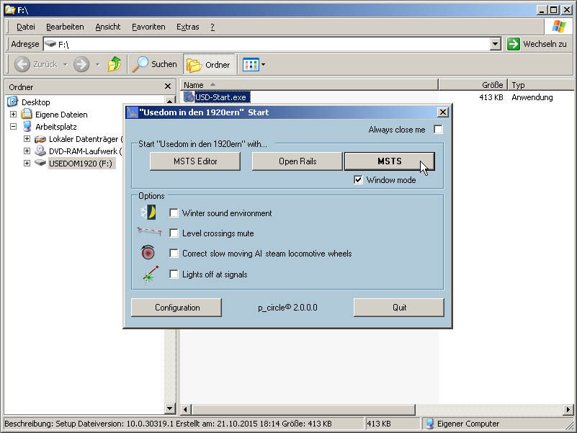Screen dimensions: 577x433
Task: Select the USD-Start.exe file icon
Action: coord(189,97)
